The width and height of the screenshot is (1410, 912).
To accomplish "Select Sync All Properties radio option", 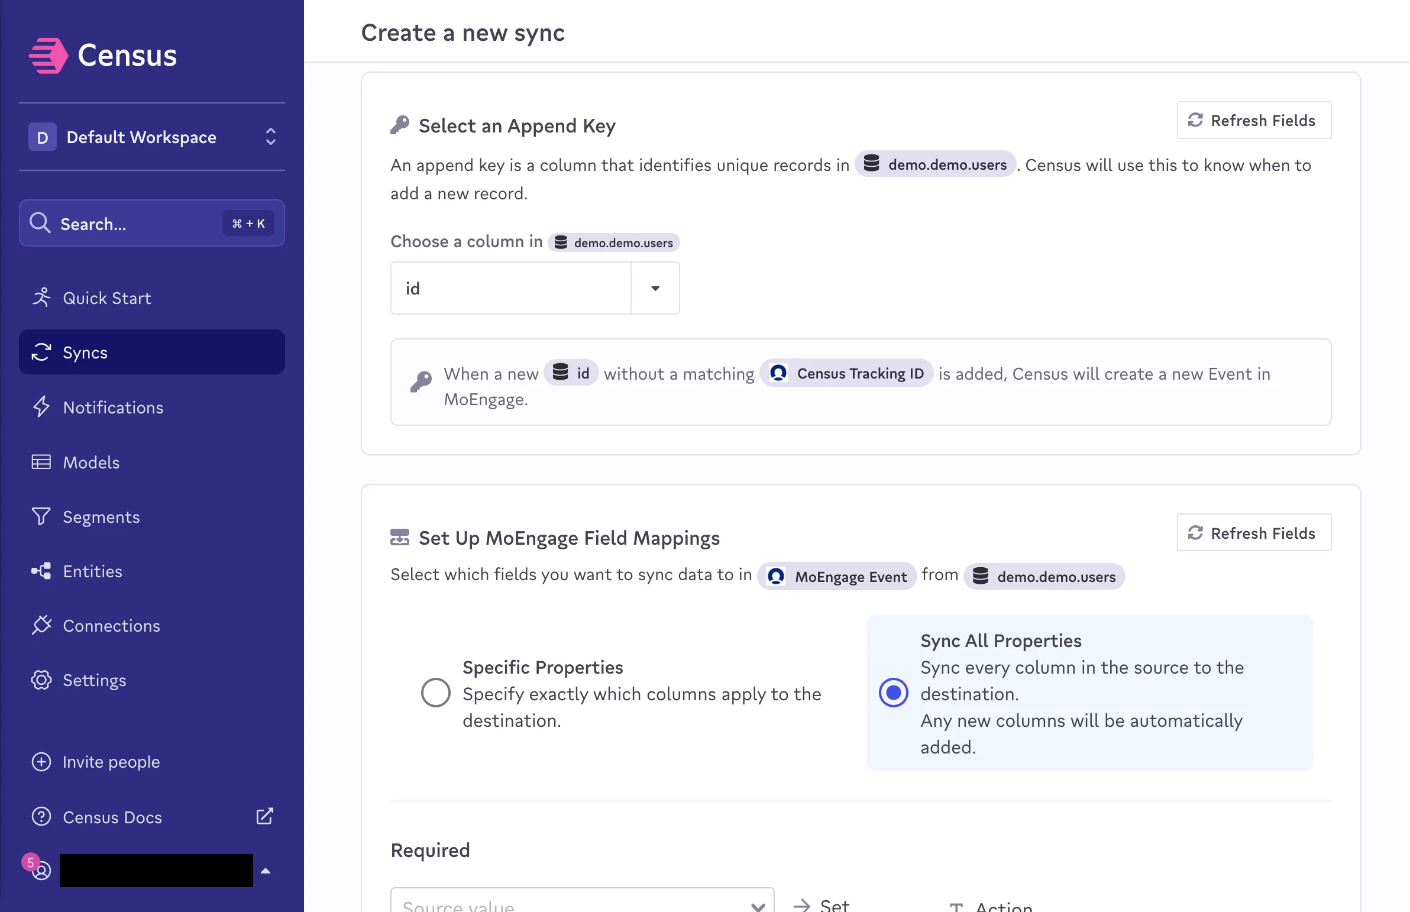I will 893,693.
